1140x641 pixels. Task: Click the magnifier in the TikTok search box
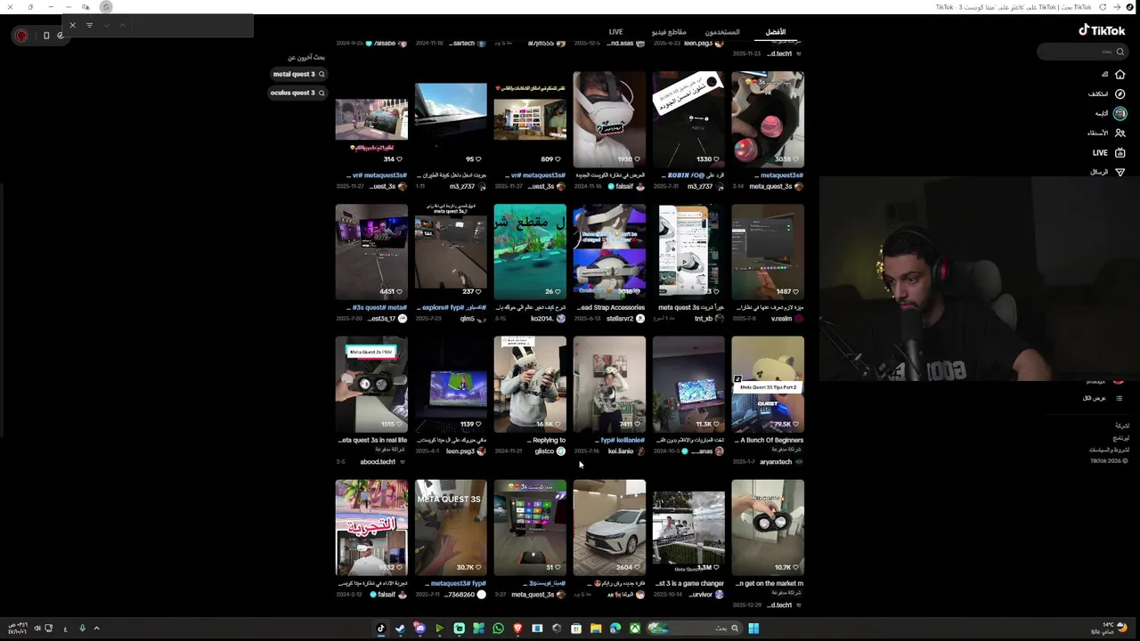coord(1120,52)
